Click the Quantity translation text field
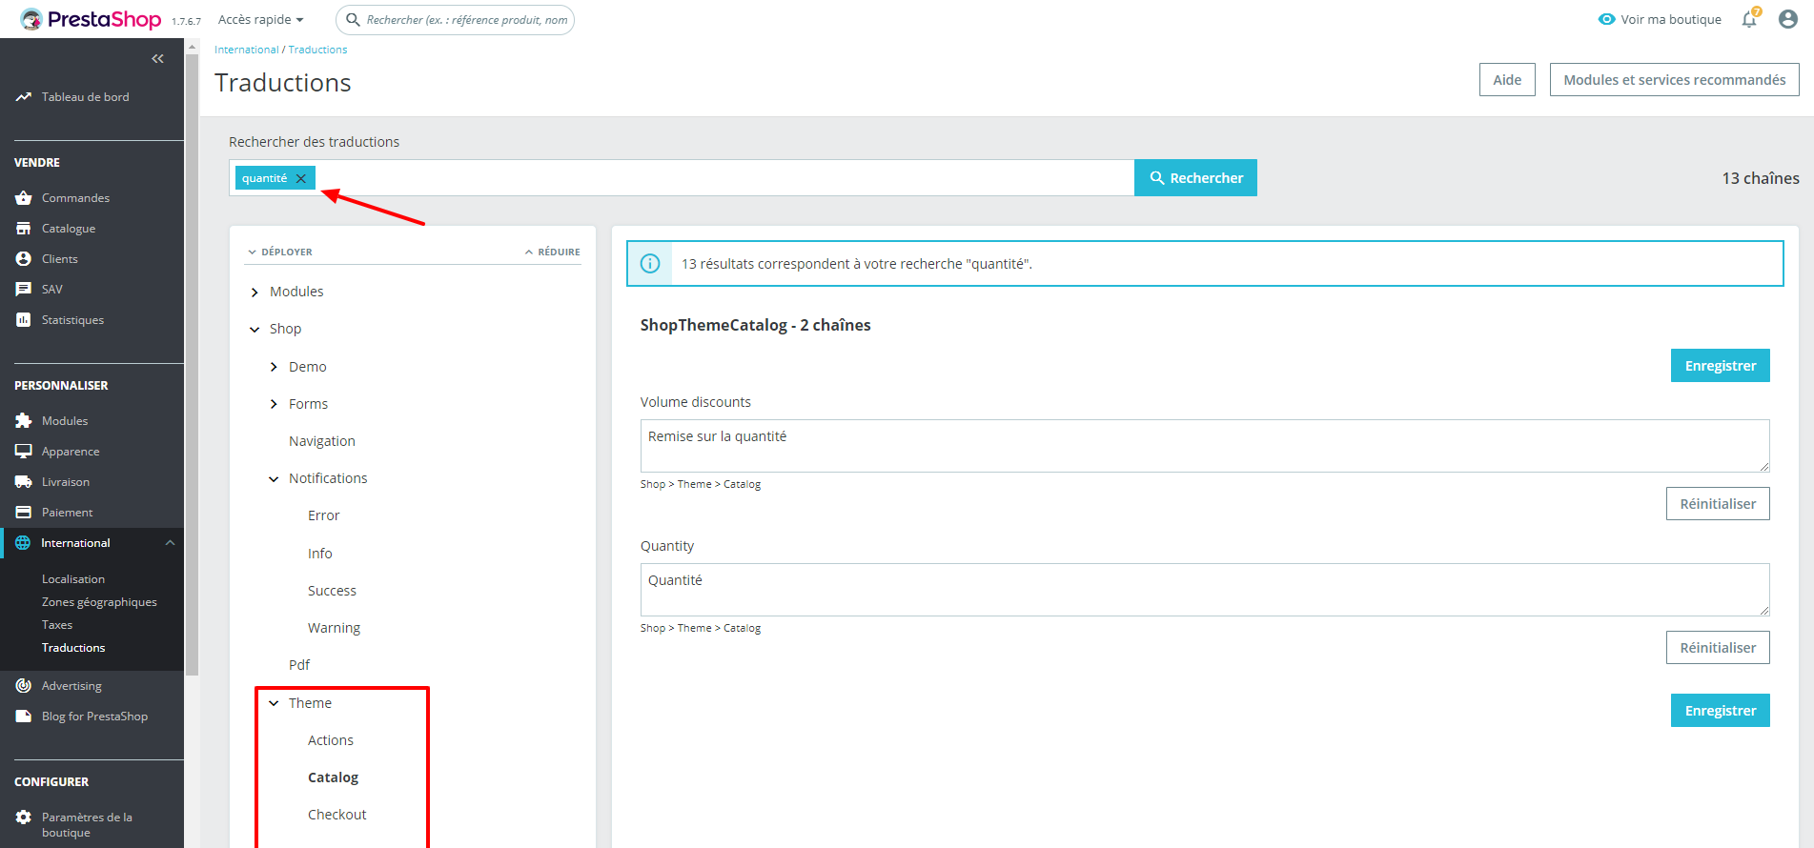Image resolution: width=1814 pixels, height=848 pixels. 1205,590
